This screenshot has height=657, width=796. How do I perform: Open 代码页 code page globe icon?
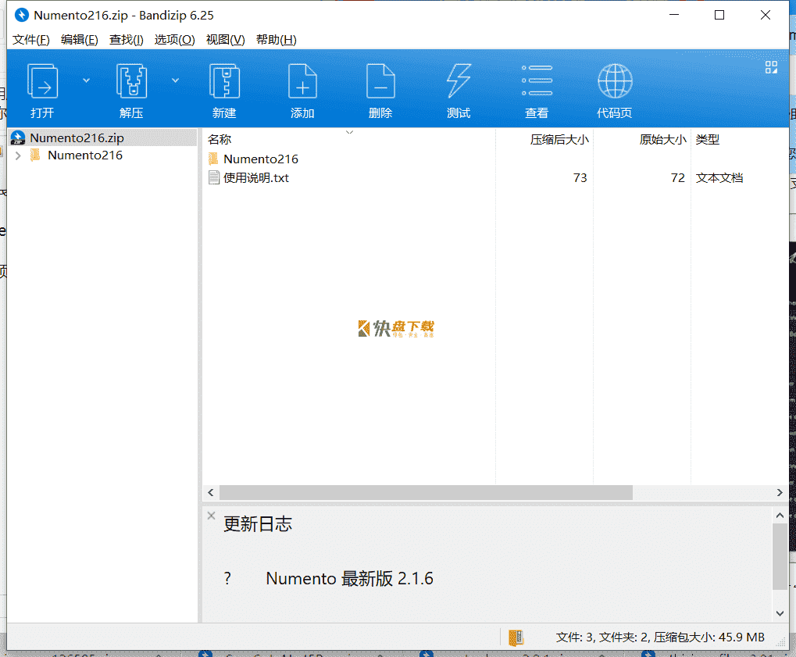coord(615,81)
